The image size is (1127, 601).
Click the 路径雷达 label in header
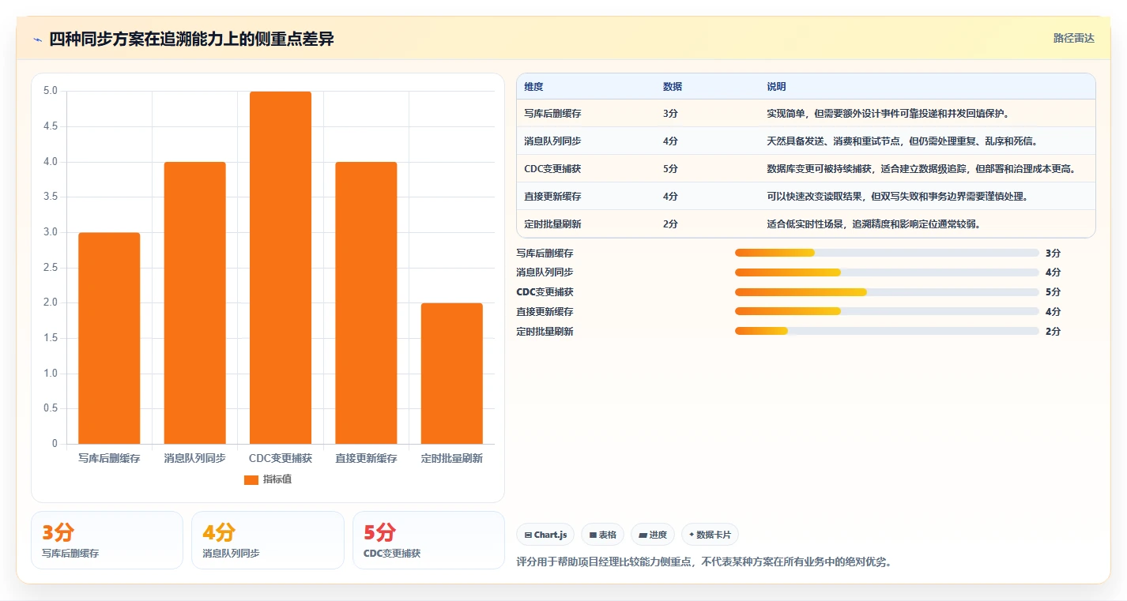[1073, 38]
